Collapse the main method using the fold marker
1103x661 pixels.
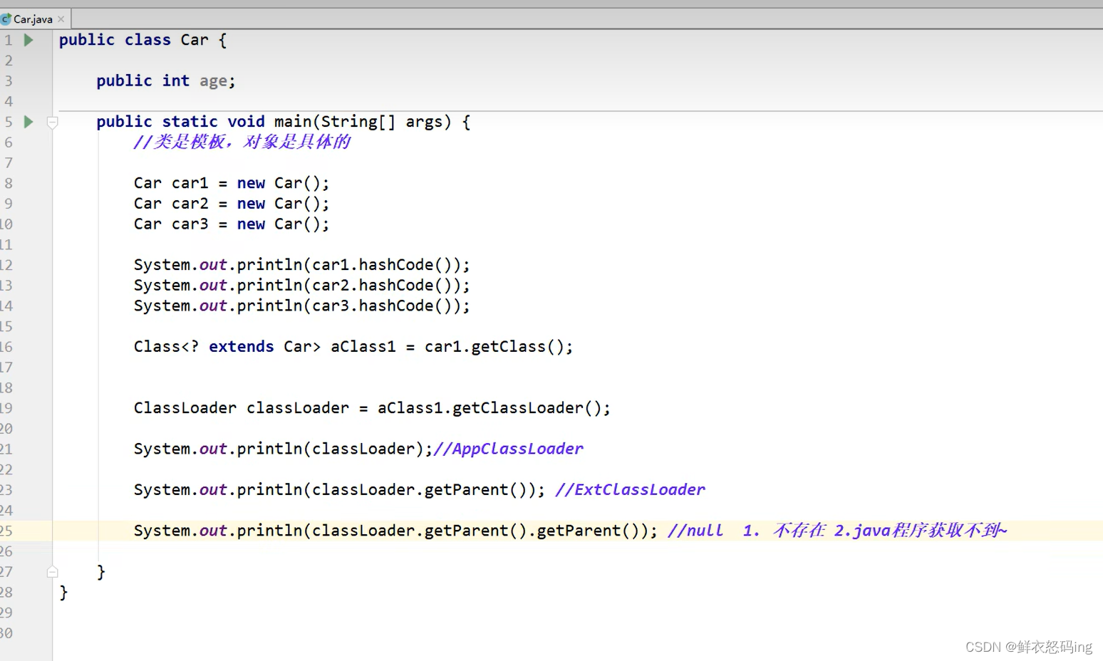point(52,123)
